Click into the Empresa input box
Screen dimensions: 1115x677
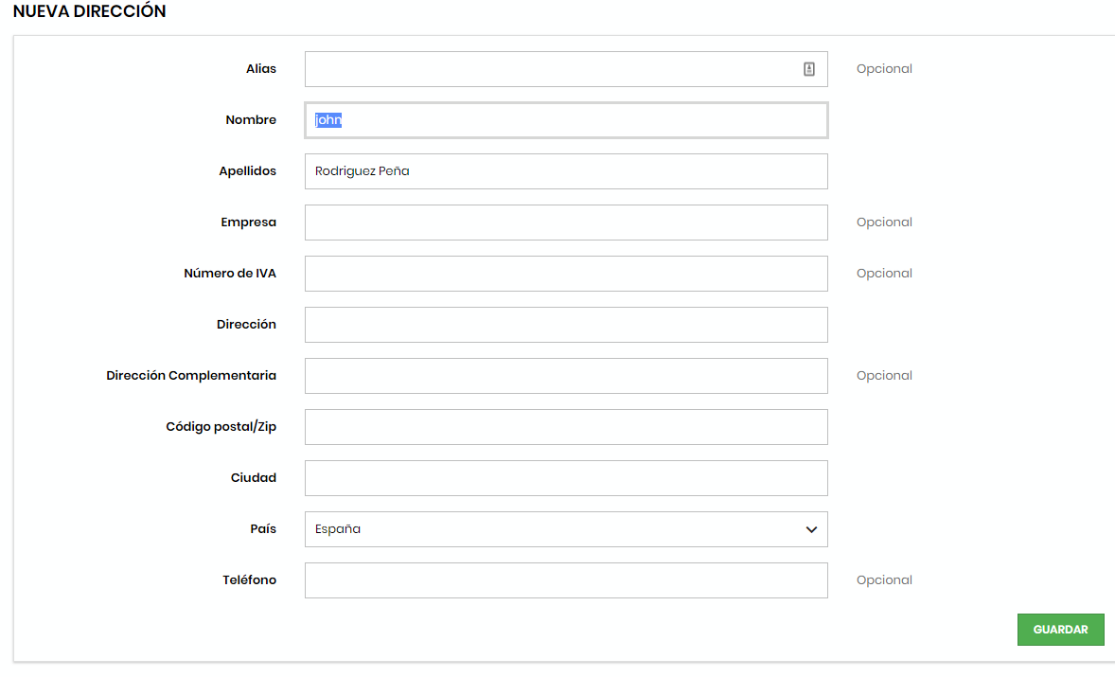coord(566,223)
